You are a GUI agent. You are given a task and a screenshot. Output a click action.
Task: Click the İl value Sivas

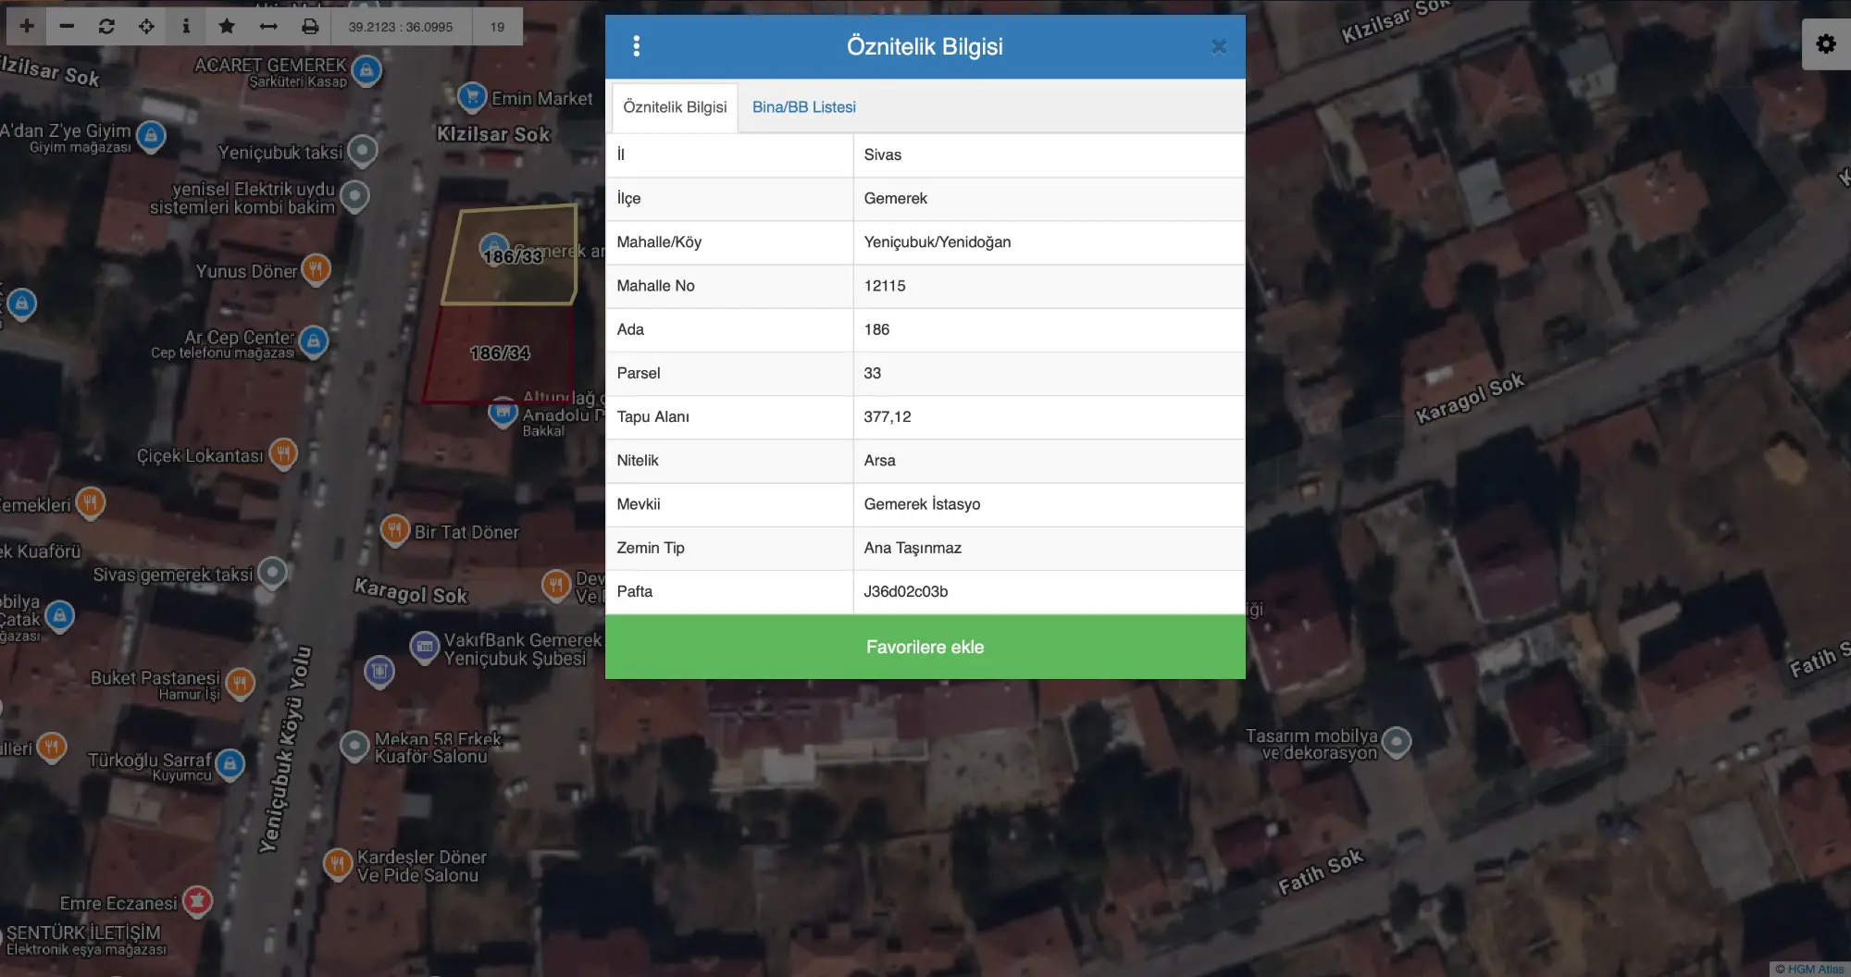click(x=882, y=155)
